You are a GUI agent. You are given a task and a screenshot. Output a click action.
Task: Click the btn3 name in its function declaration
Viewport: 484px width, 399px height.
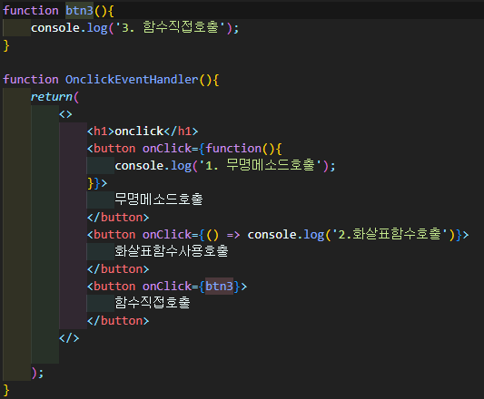(79, 11)
